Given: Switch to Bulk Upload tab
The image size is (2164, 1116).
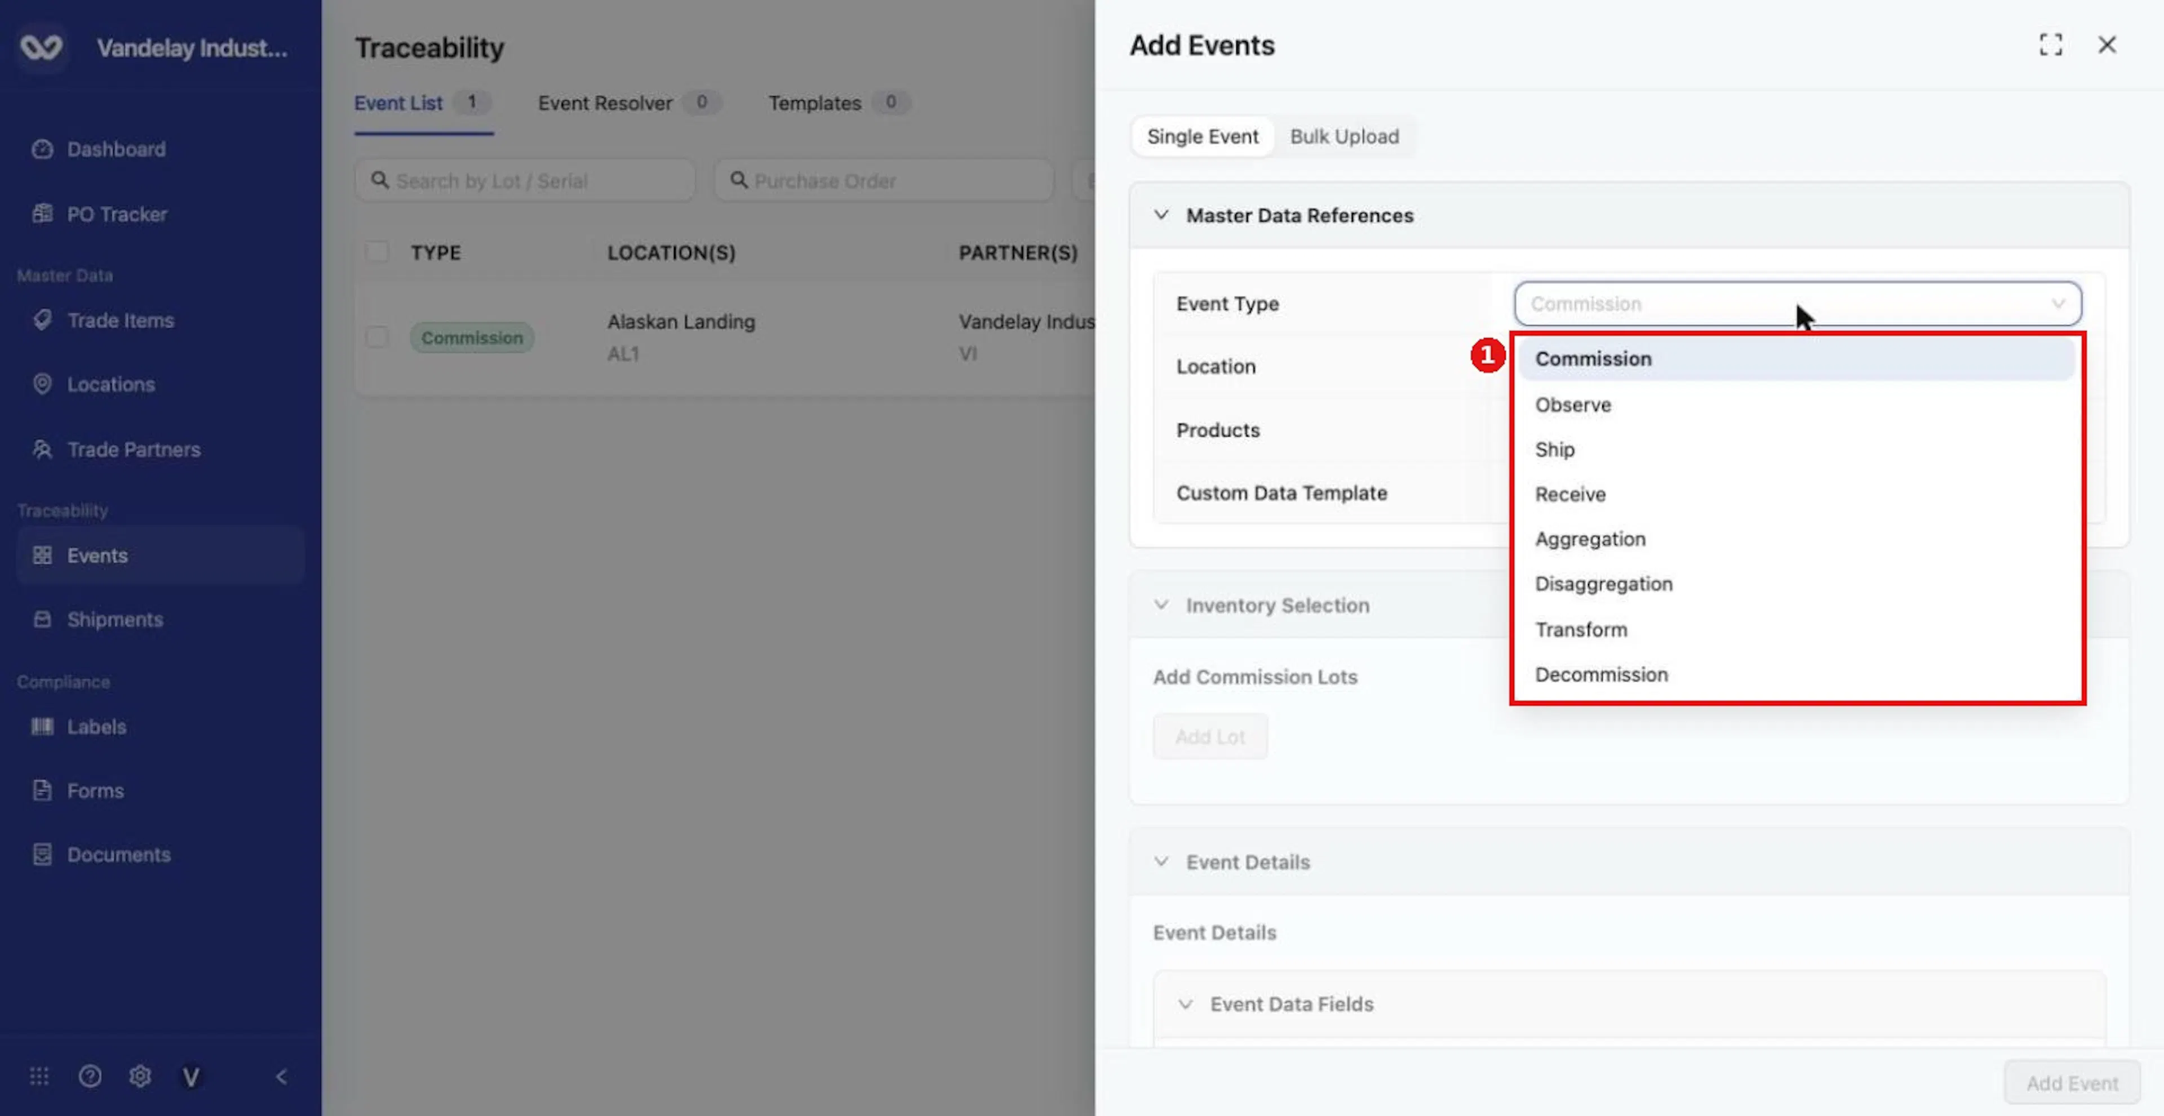Looking at the screenshot, I should coord(1344,136).
